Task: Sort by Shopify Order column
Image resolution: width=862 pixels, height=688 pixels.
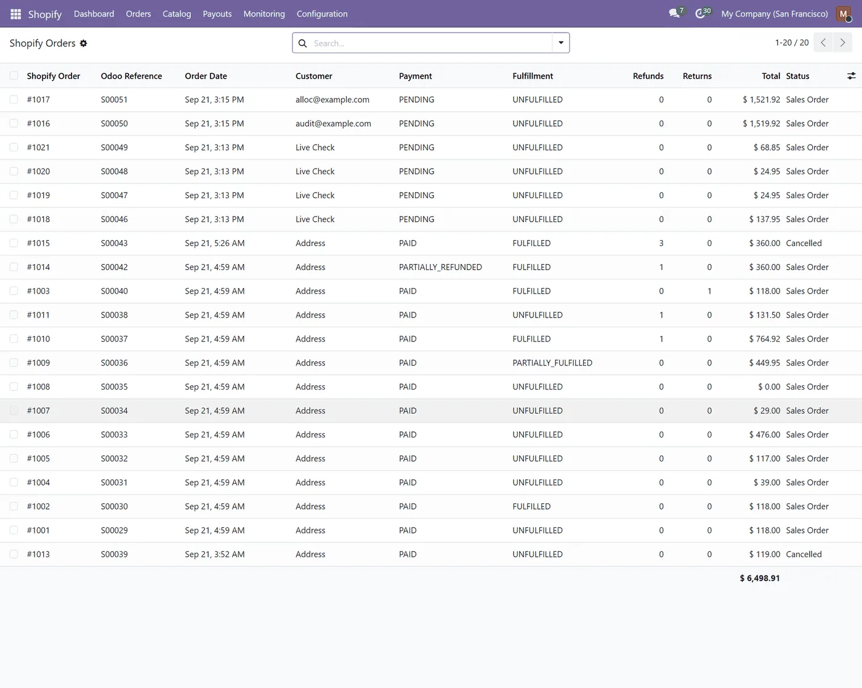Action: 54,76
